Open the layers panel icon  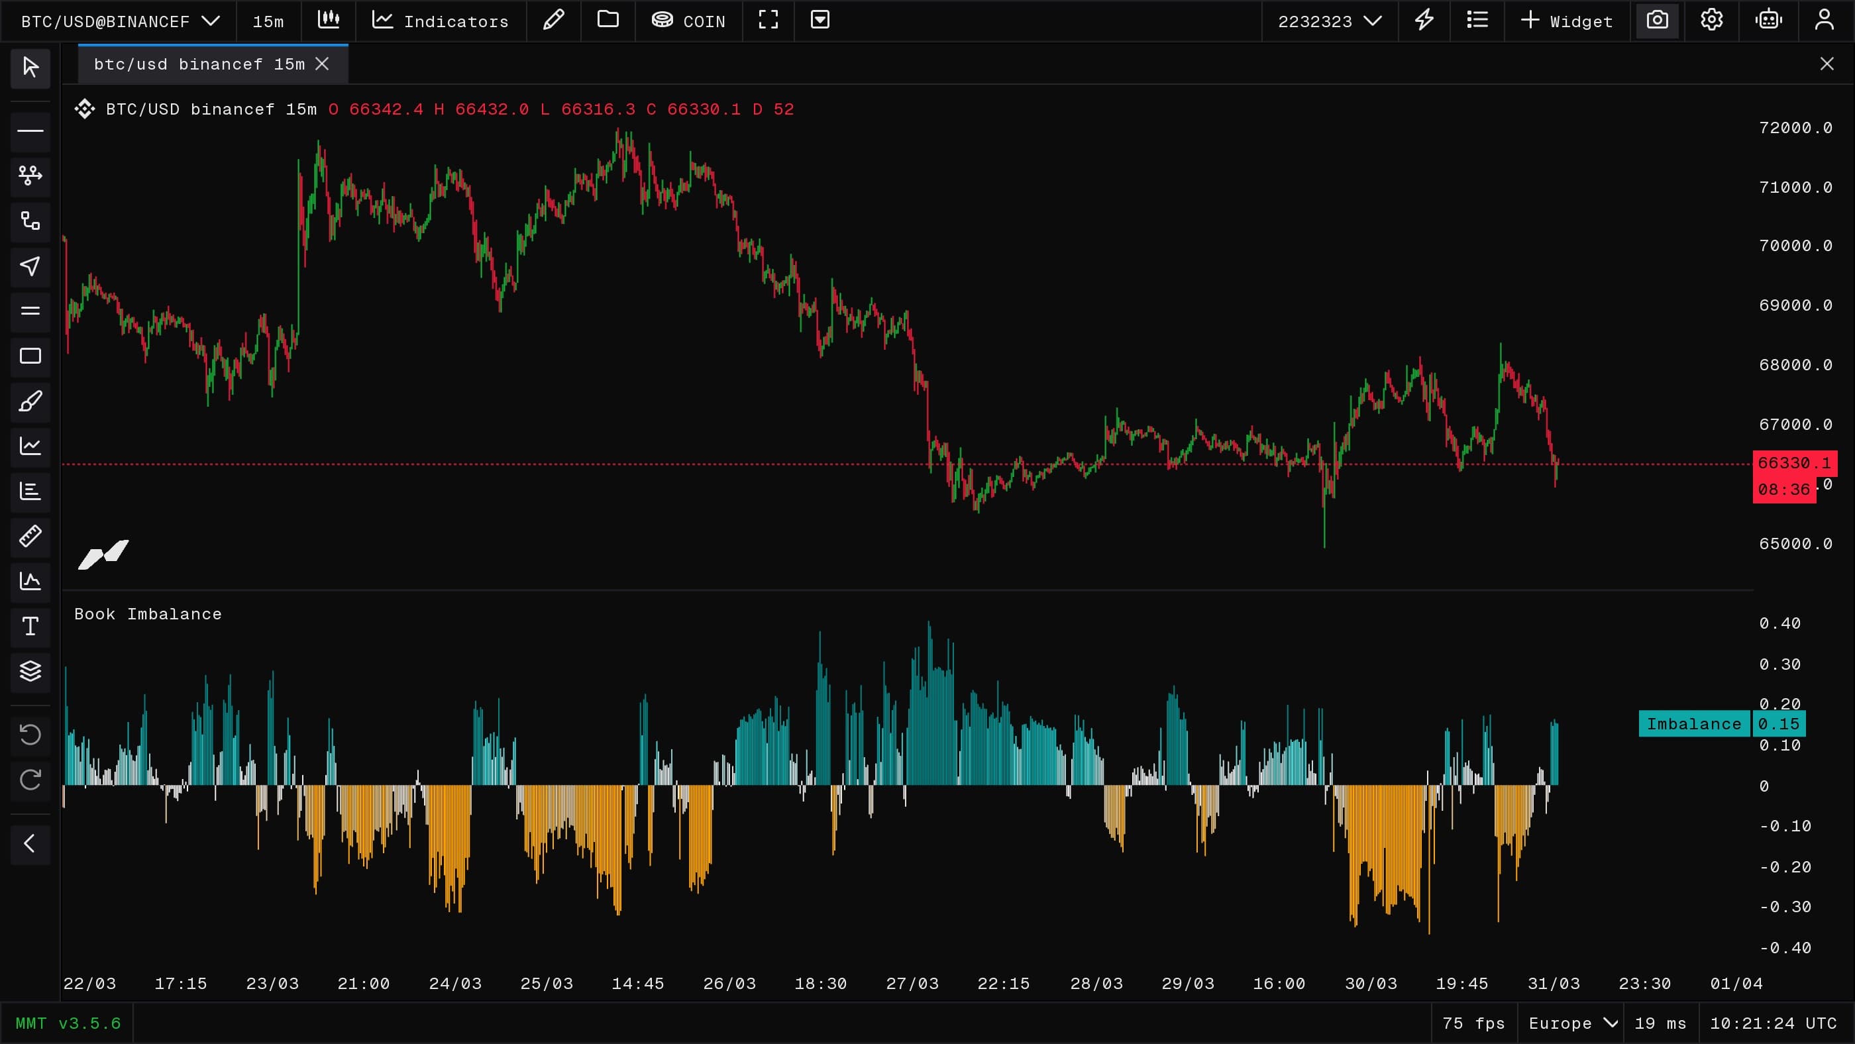point(30,671)
